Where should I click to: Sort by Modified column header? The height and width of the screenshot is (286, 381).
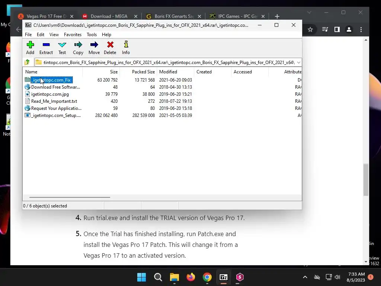176,72
